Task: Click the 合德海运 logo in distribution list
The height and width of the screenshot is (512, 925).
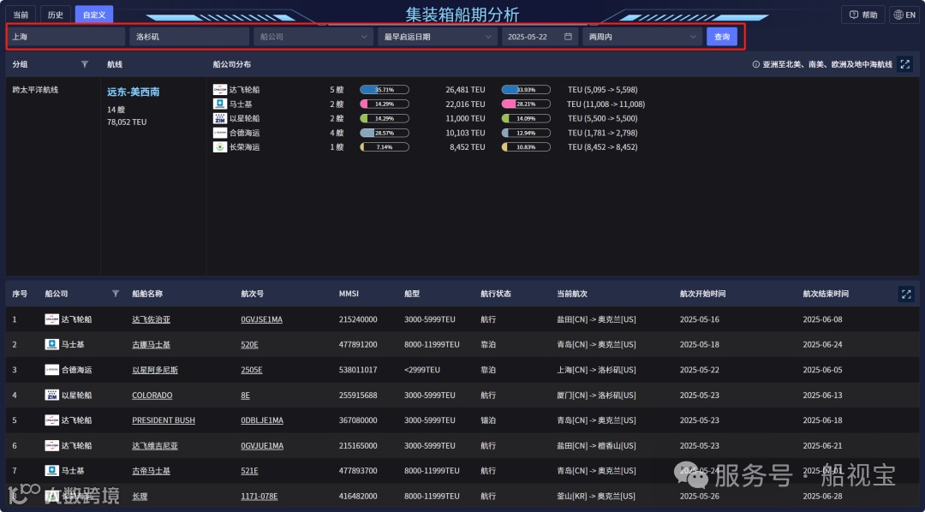Action: [220, 133]
